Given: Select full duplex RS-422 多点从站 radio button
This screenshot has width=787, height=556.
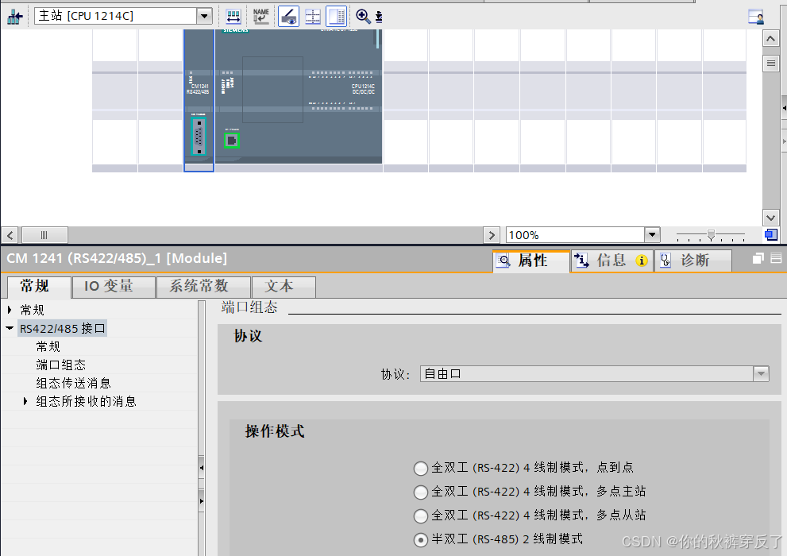Looking at the screenshot, I should pyautogui.click(x=421, y=515).
